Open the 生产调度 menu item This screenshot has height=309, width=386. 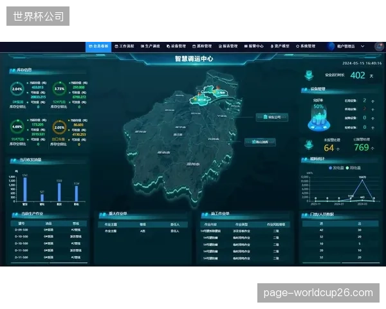[151, 46]
